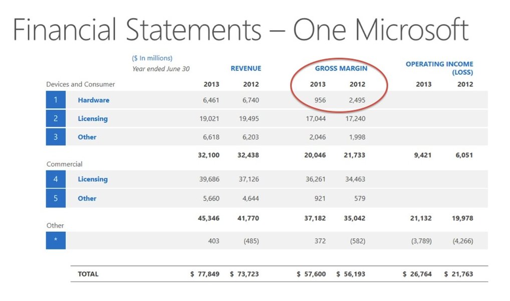Click subtotal gross margin 20,046
Screen dimensions: 510x301
pyautogui.click(x=315, y=155)
